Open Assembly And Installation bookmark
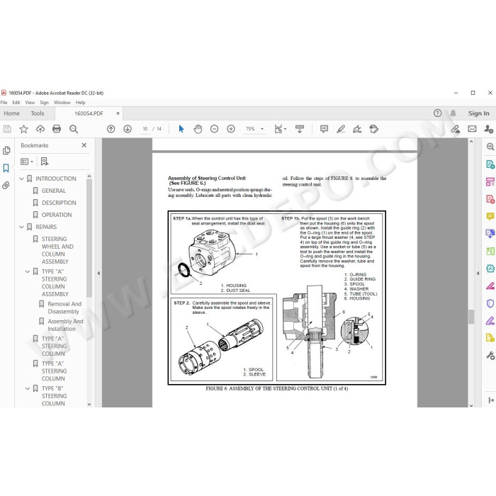Screen dimensions: 496x496 65,325
